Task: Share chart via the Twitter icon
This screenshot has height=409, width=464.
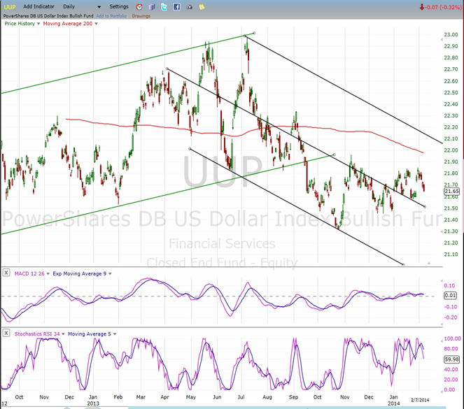Action: [x=164, y=6]
